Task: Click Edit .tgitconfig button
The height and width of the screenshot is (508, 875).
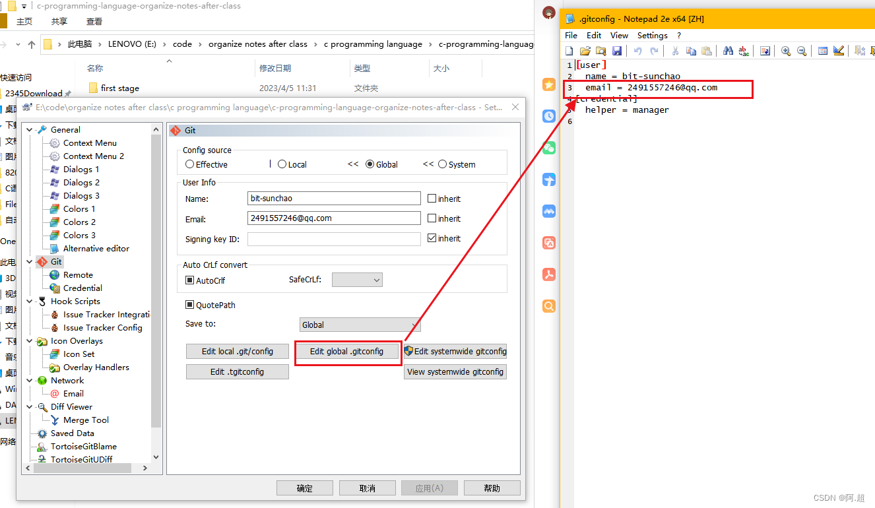Action: click(238, 371)
